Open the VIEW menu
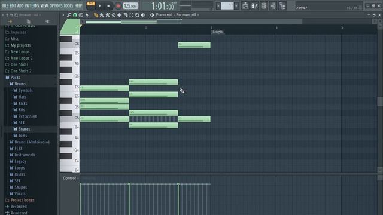This screenshot has width=383, height=215. pyautogui.click(x=44, y=5)
